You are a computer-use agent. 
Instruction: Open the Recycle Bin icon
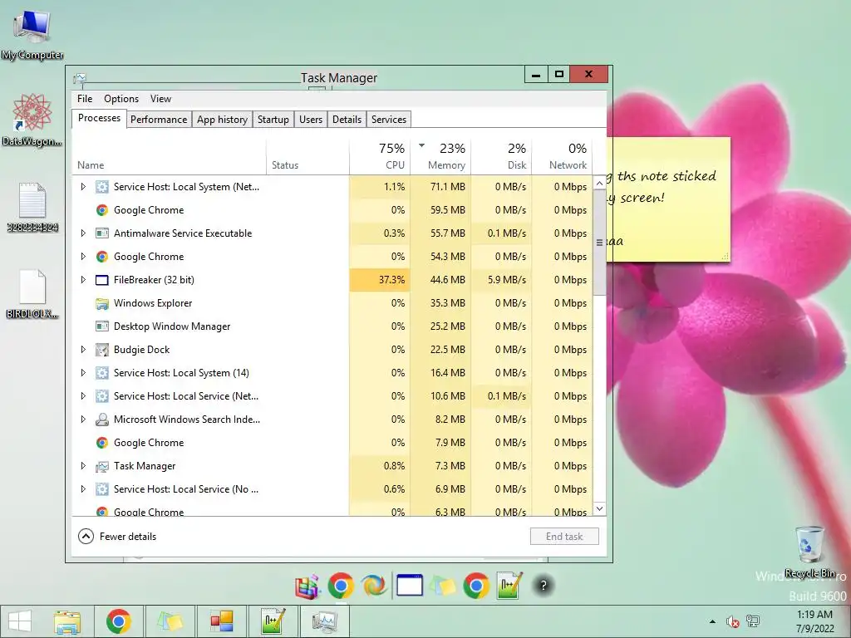click(809, 552)
